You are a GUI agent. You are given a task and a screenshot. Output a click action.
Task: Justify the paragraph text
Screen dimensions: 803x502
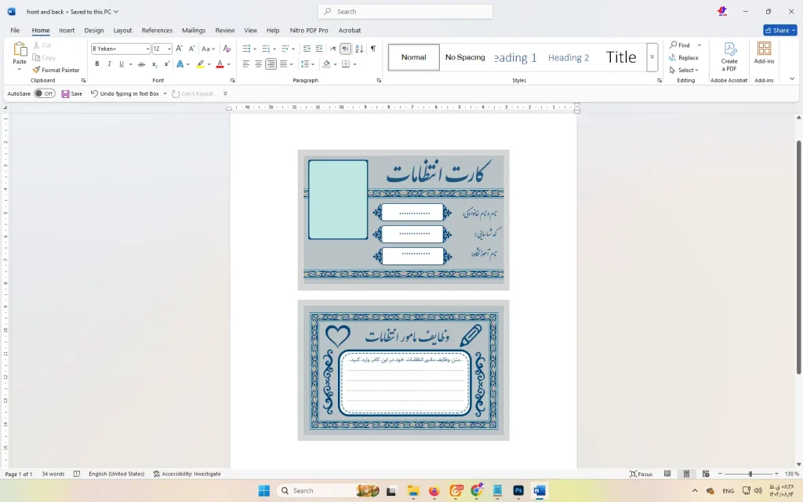283,64
